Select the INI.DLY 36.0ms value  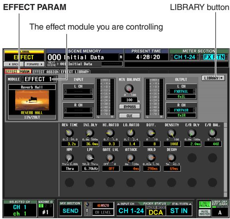[90, 144]
